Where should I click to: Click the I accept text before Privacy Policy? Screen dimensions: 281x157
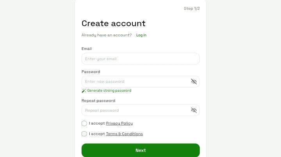point(97,123)
